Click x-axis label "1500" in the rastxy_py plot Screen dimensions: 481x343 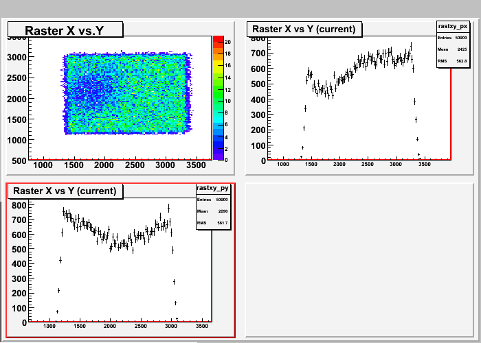tap(80, 326)
